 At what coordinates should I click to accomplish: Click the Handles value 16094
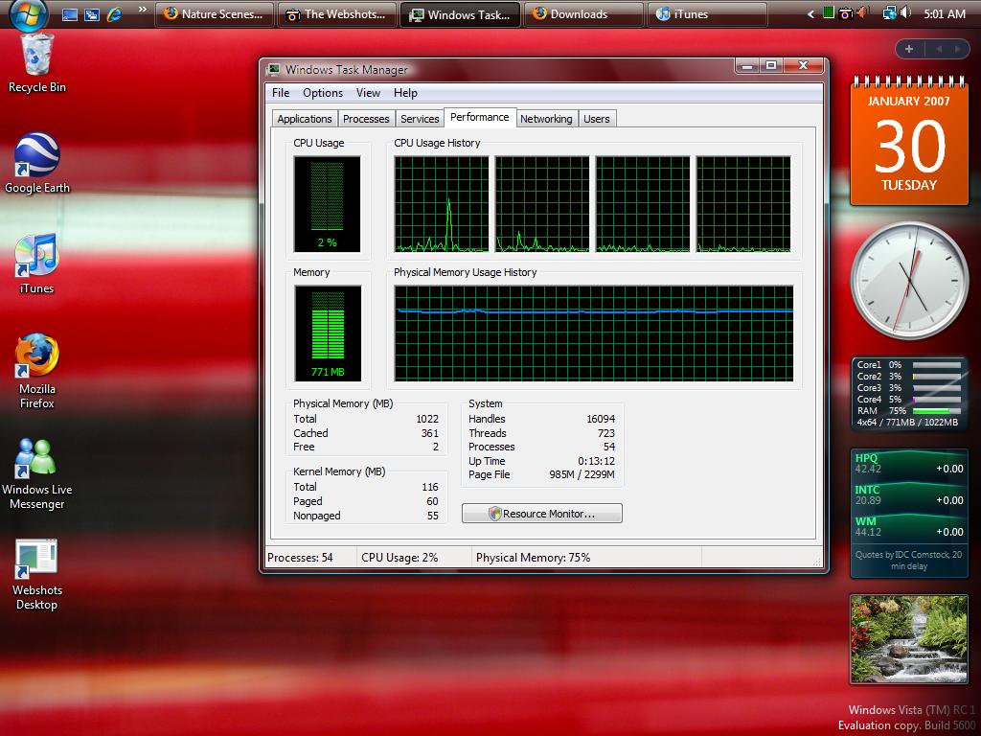point(601,419)
